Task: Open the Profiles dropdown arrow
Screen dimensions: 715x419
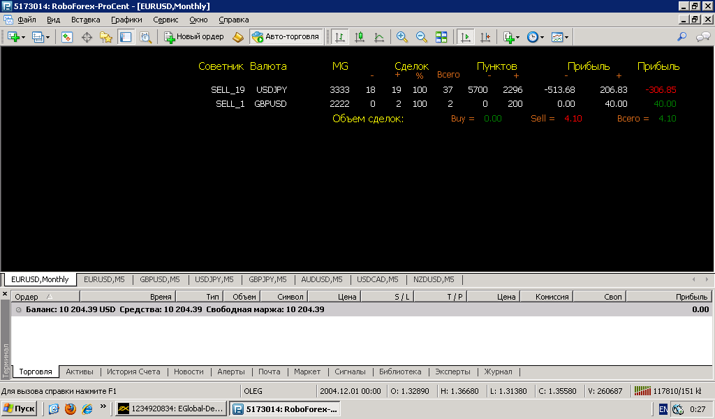Action: 47,38
